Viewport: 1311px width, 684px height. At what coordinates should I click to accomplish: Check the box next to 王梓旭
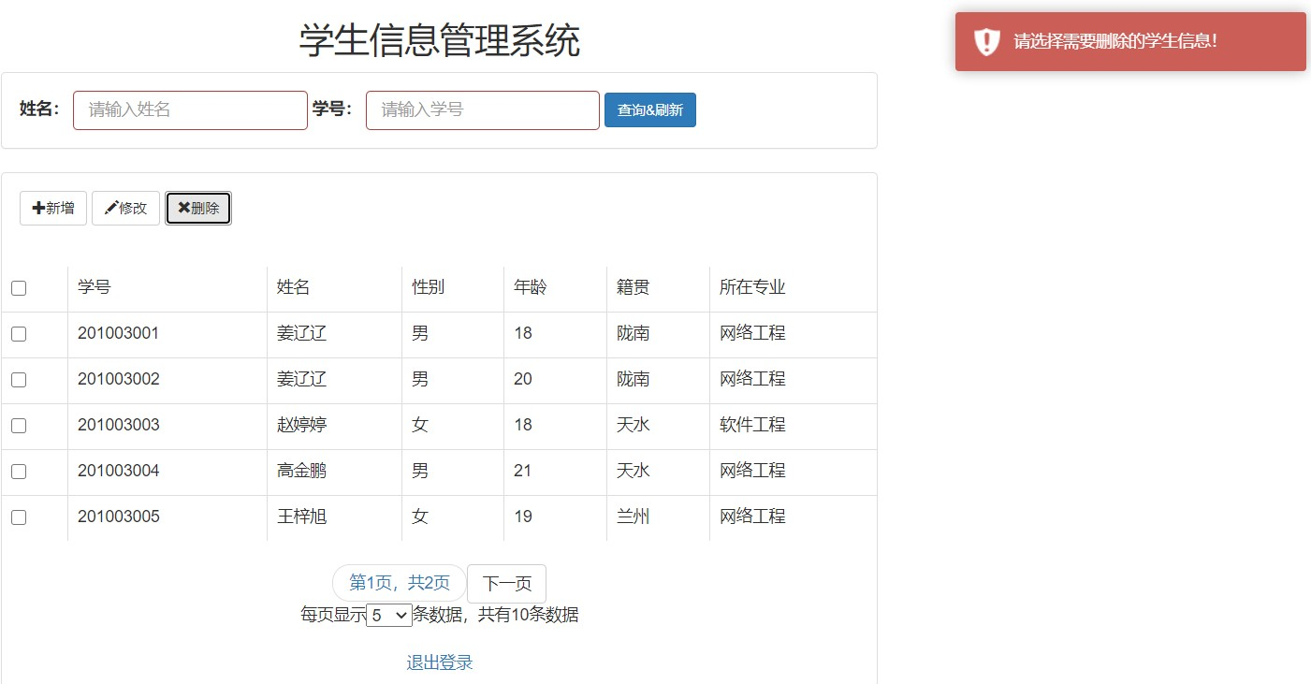click(x=19, y=517)
